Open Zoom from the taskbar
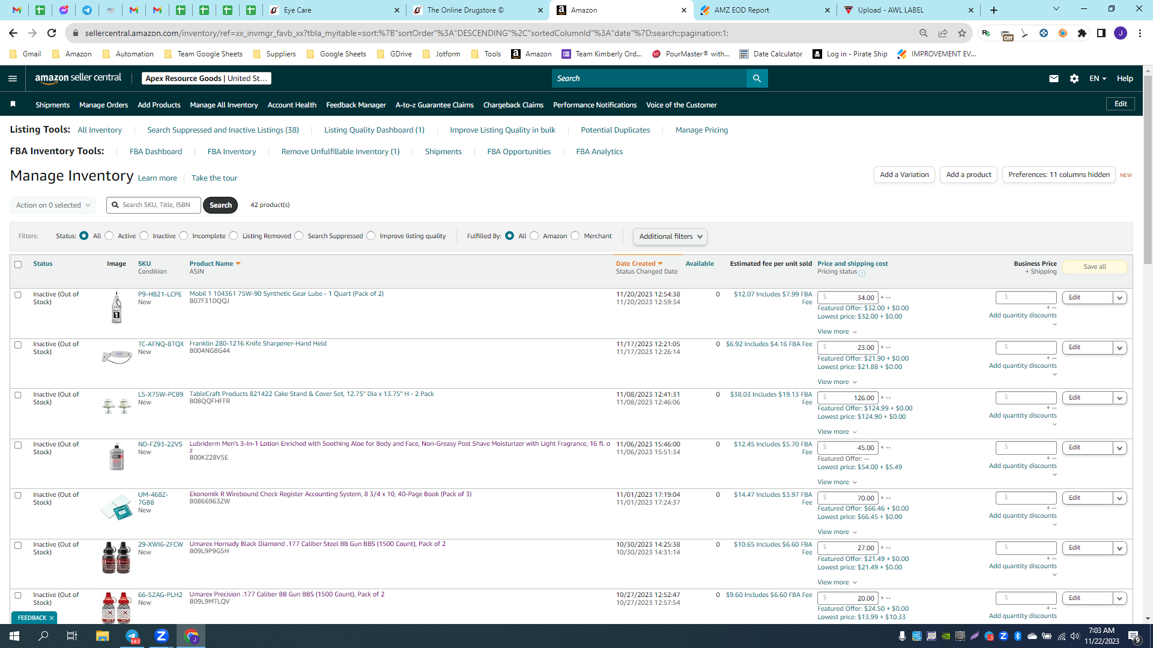 pos(162,636)
